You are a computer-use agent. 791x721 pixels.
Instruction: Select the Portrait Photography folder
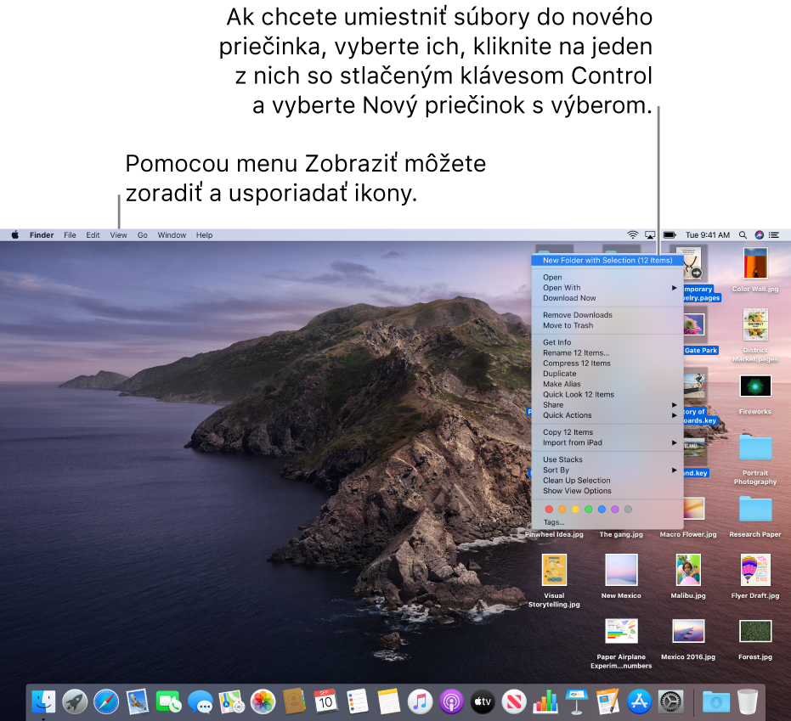pyautogui.click(x=755, y=459)
